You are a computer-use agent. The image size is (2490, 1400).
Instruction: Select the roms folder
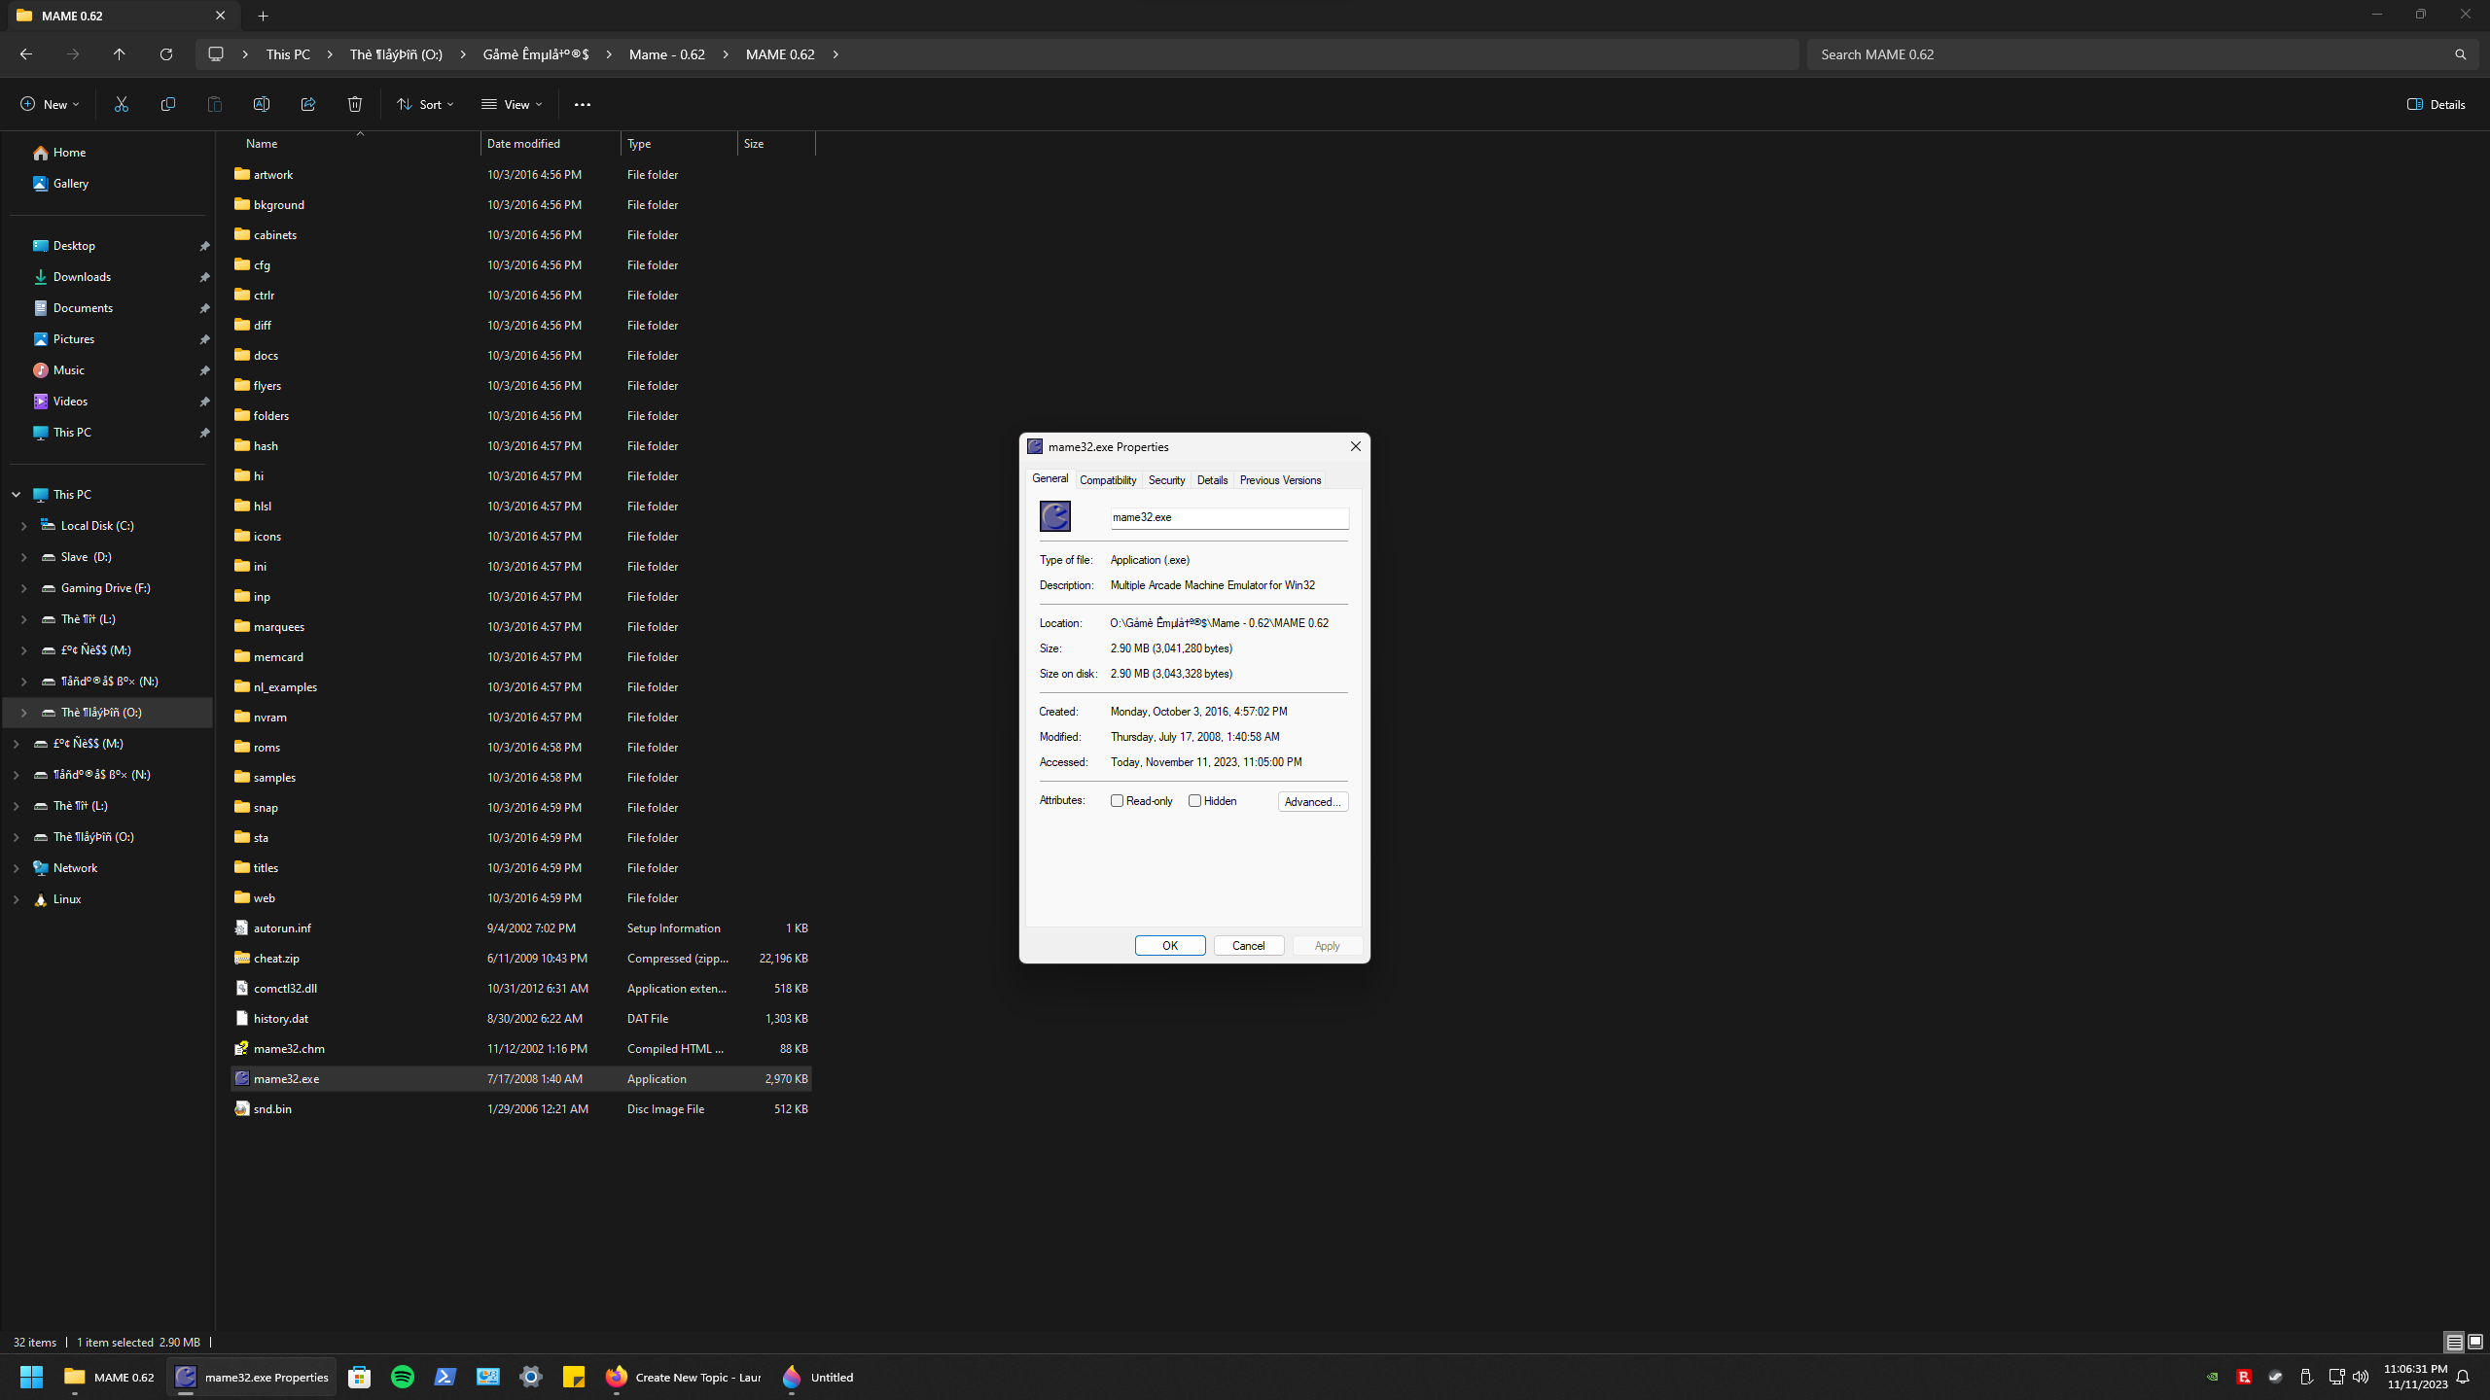[520, 747]
